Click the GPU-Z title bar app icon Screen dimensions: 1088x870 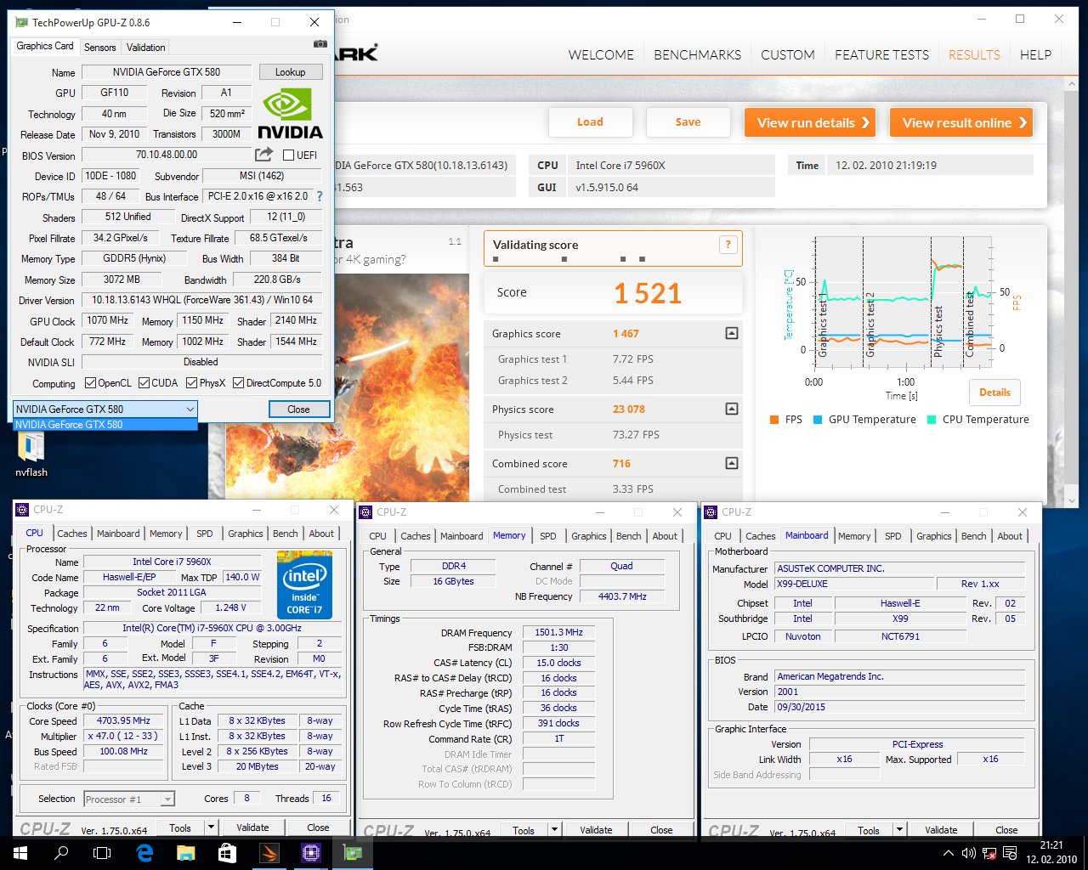(x=21, y=22)
